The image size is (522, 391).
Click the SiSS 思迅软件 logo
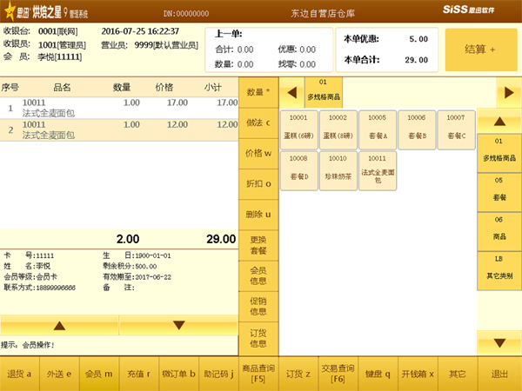click(468, 10)
